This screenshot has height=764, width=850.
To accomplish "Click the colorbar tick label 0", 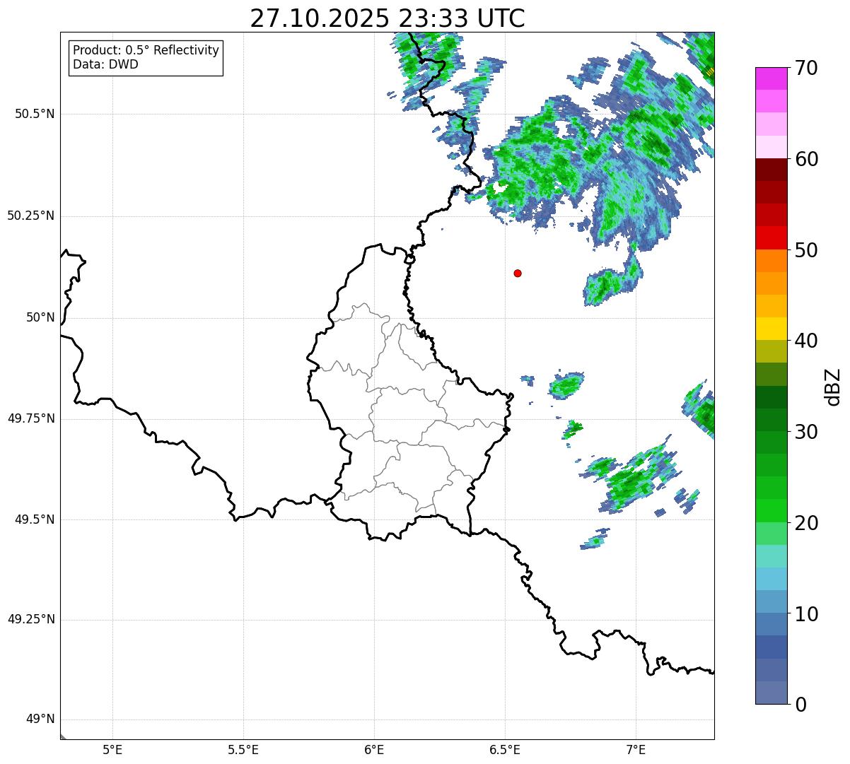I will 800,705.
